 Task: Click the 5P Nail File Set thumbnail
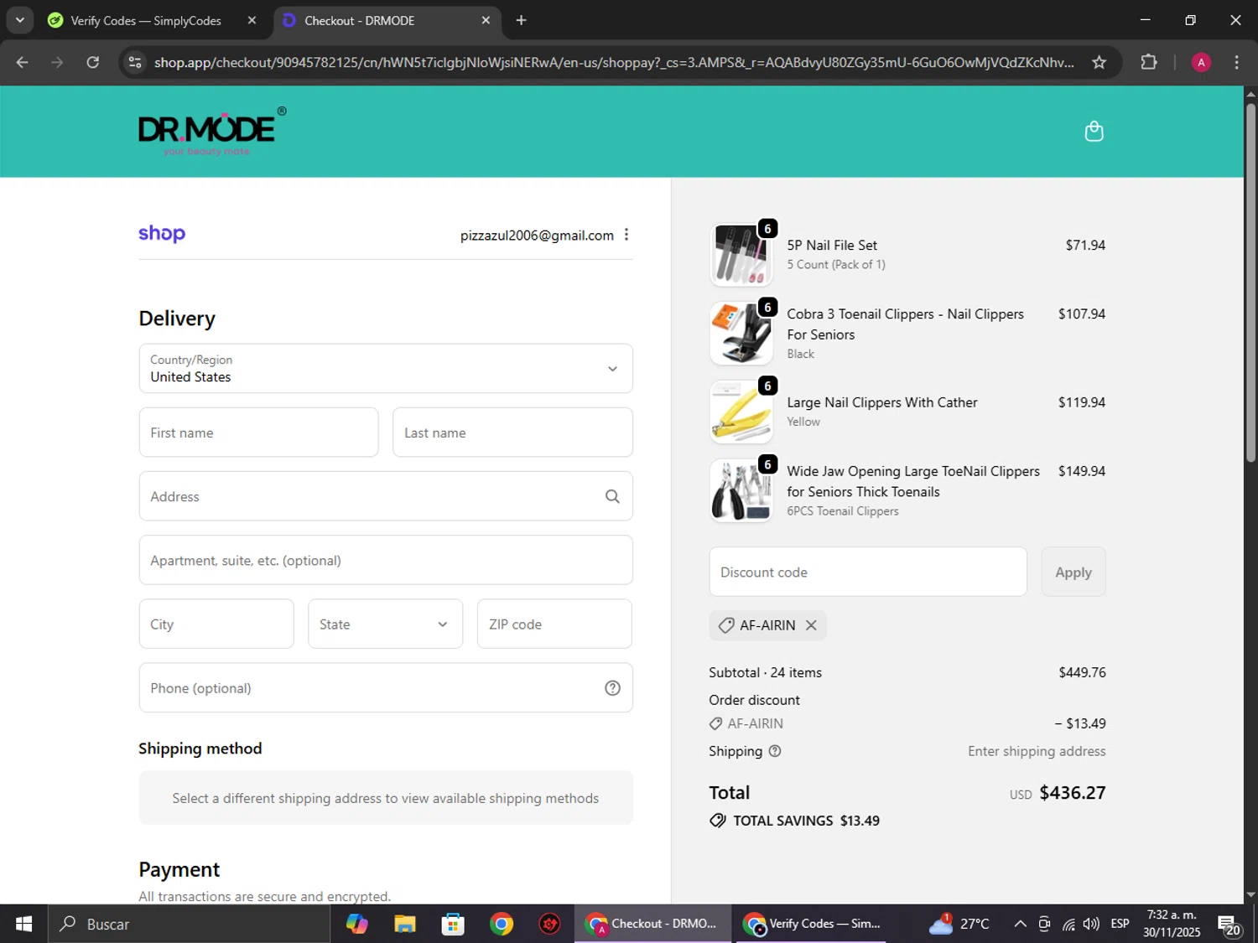click(x=741, y=255)
